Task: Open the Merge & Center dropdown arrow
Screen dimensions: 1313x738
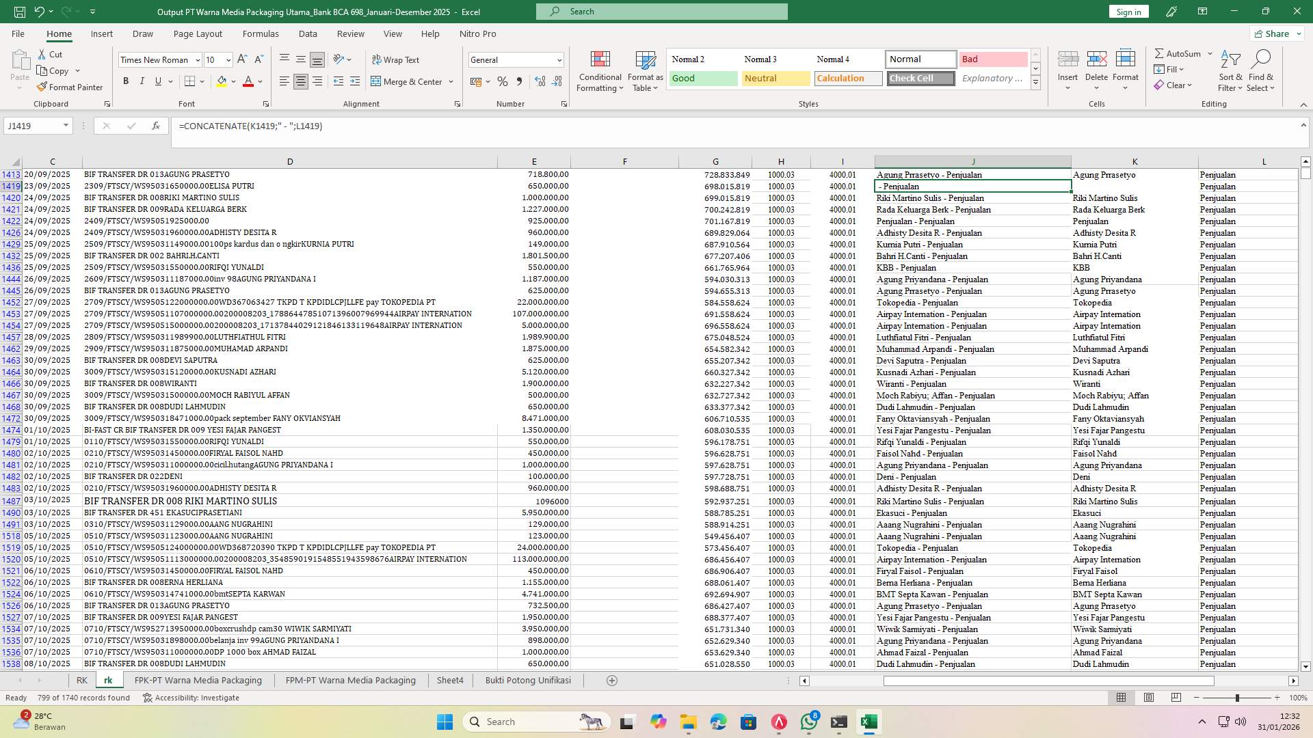Action: tap(451, 81)
